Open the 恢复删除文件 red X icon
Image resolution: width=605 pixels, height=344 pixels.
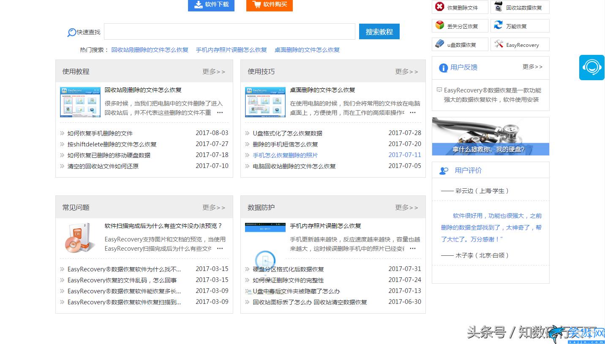click(x=440, y=7)
